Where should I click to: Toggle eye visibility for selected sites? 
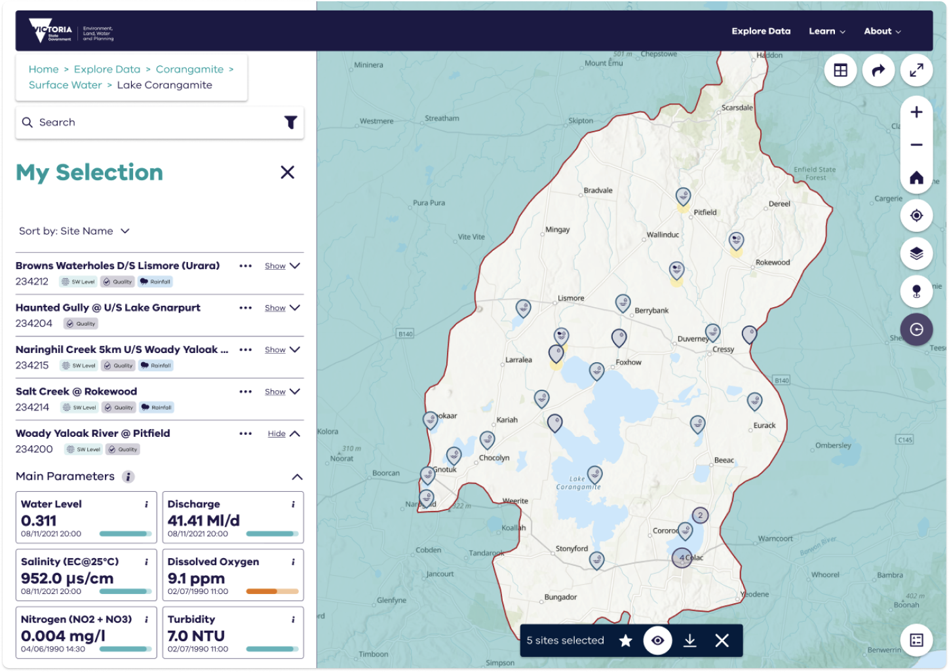pyautogui.click(x=657, y=641)
